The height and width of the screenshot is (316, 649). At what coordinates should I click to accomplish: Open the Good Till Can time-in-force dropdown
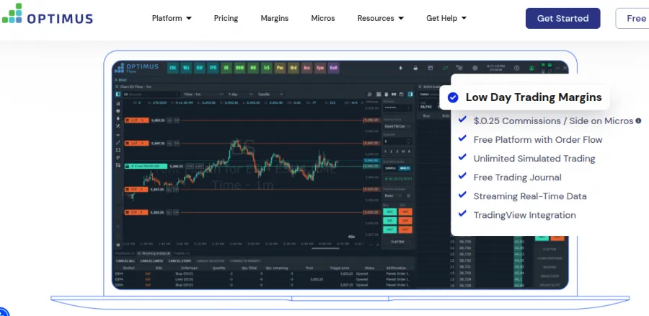(397, 126)
